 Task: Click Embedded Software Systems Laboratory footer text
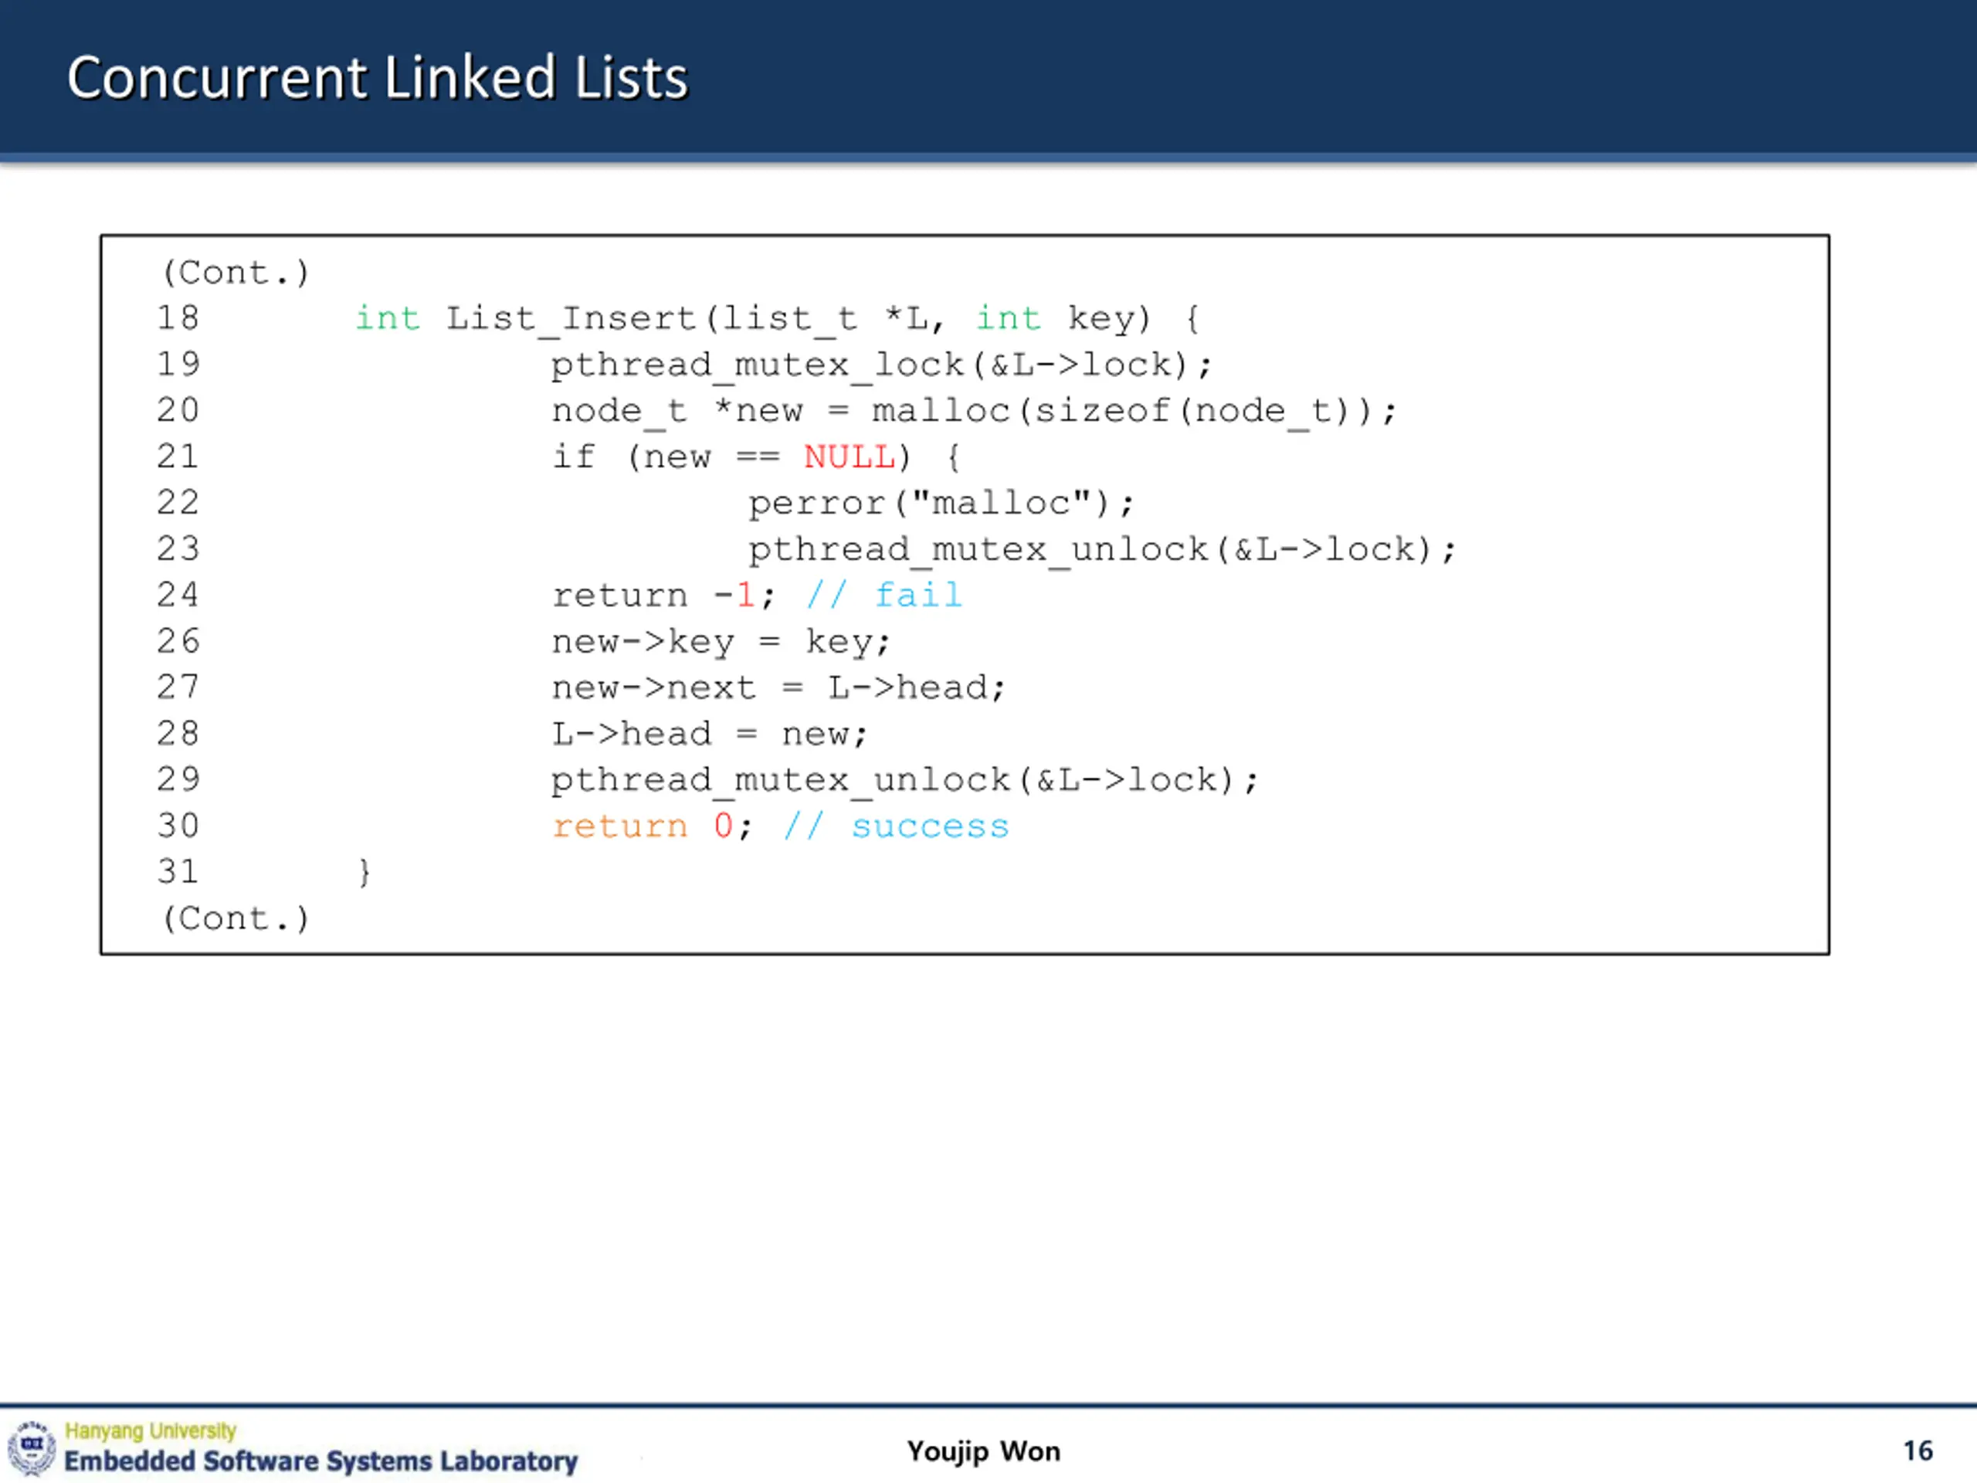[320, 1461]
